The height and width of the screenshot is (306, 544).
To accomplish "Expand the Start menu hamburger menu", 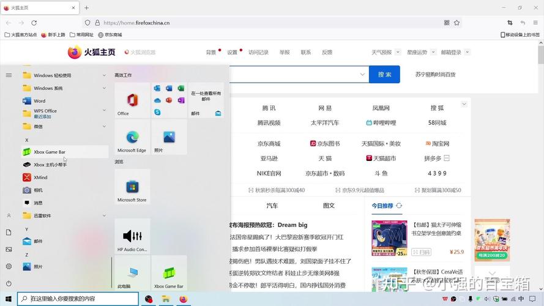I will [x=9, y=75].
